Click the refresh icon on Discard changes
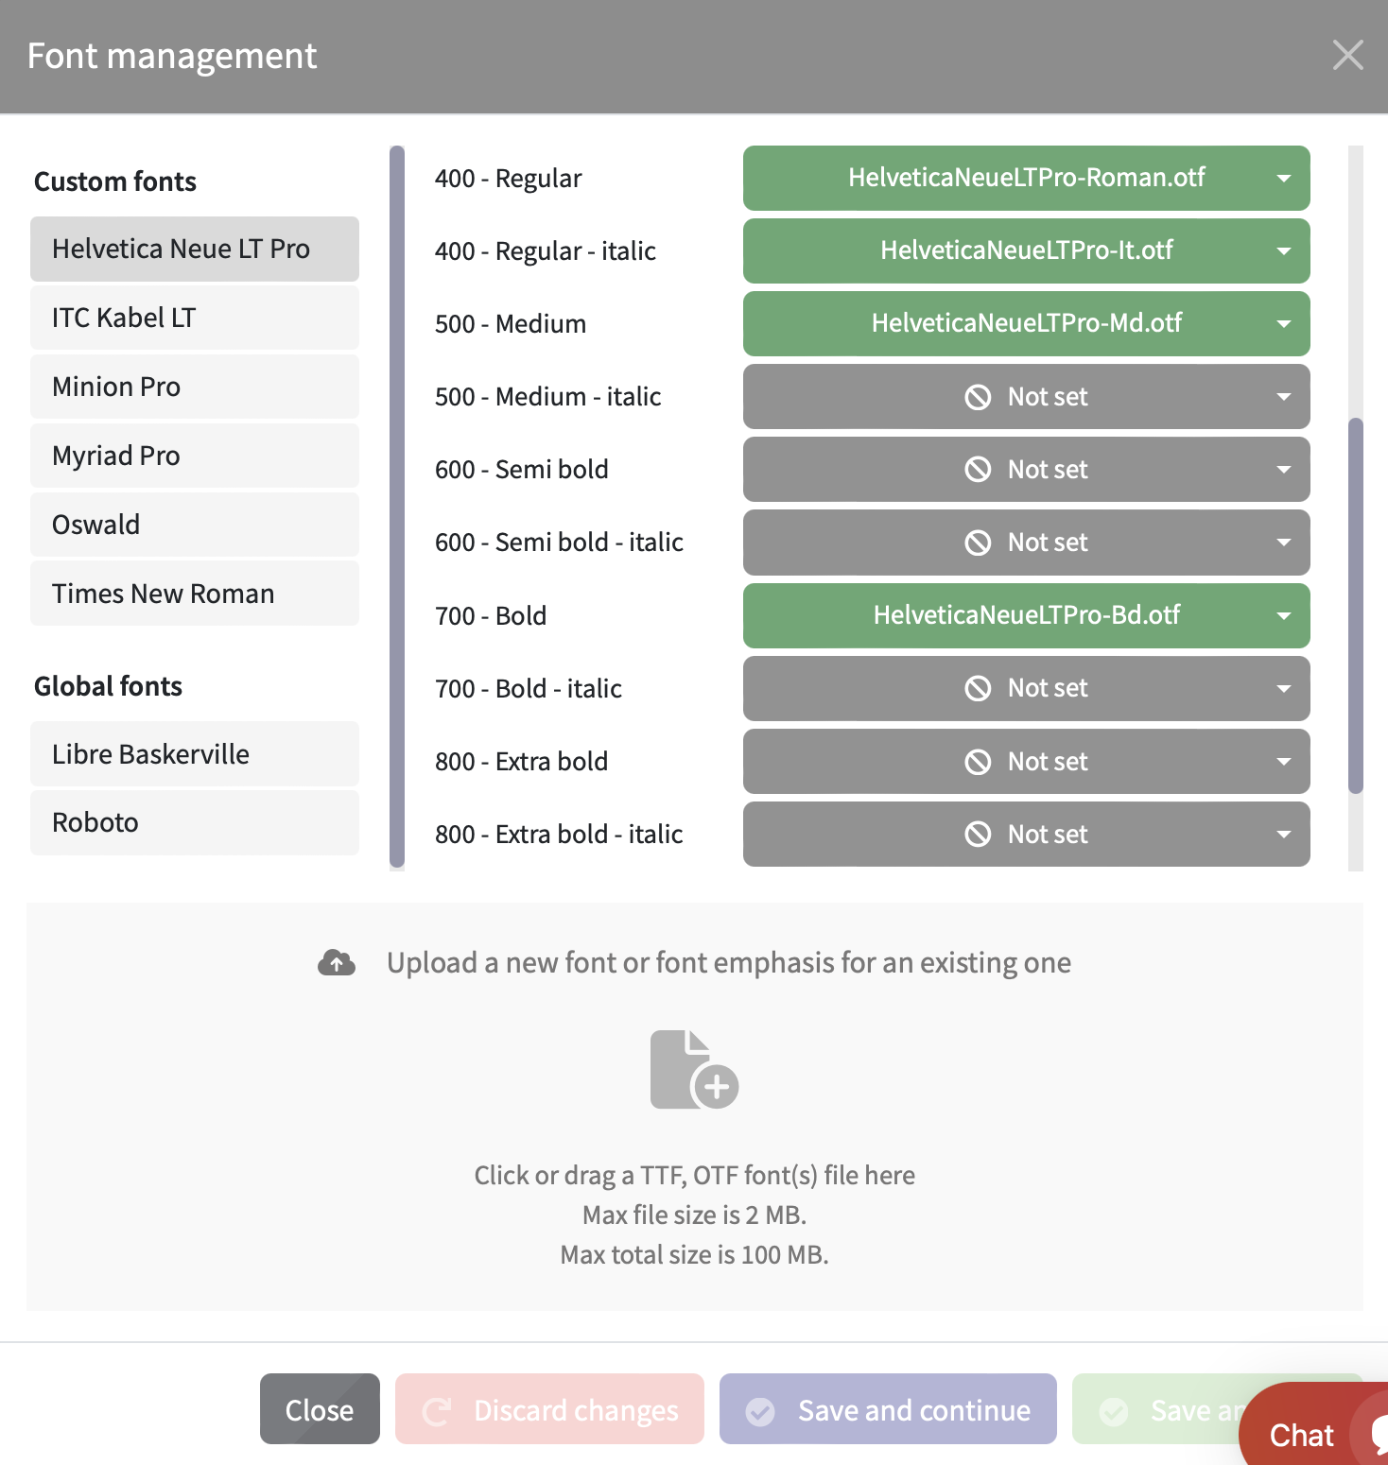 (x=436, y=1411)
